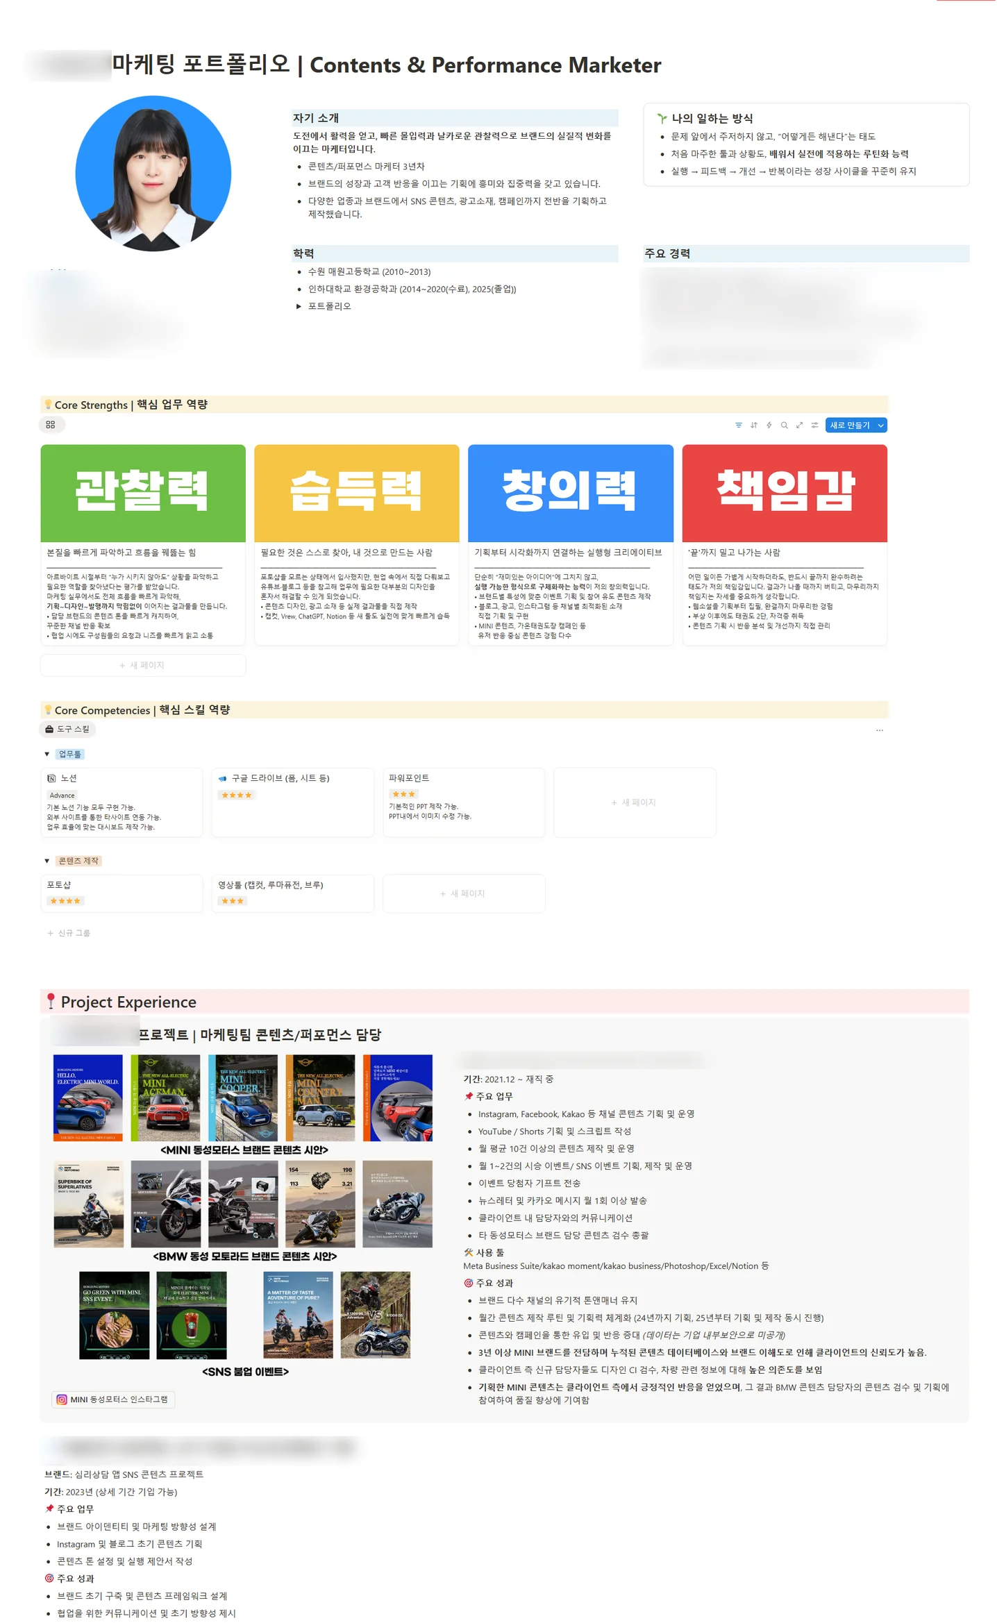Click the lightbulb icon beside Core Competencies heading
Viewport: 997px width, 1623px height.
pyautogui.click(x=48, y=709)
